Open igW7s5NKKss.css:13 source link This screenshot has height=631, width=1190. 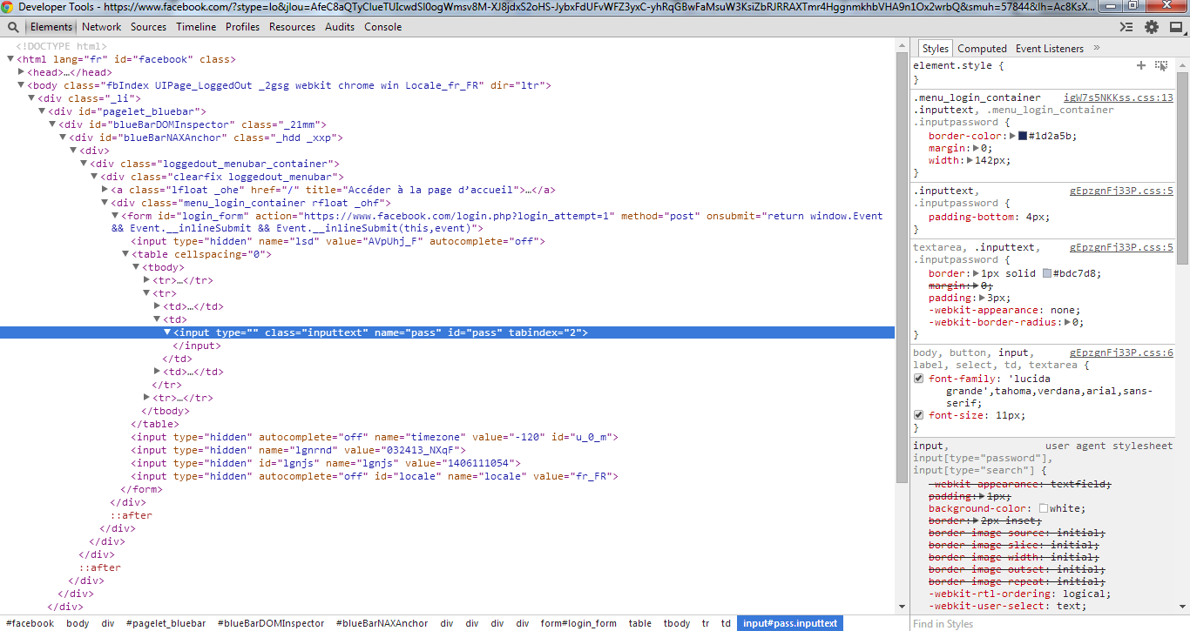(x=1119, y=97)
